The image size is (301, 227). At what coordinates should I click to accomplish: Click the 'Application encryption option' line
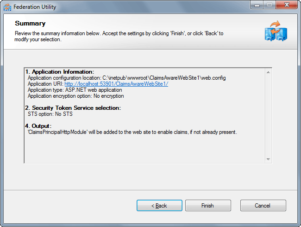(75, 96)
